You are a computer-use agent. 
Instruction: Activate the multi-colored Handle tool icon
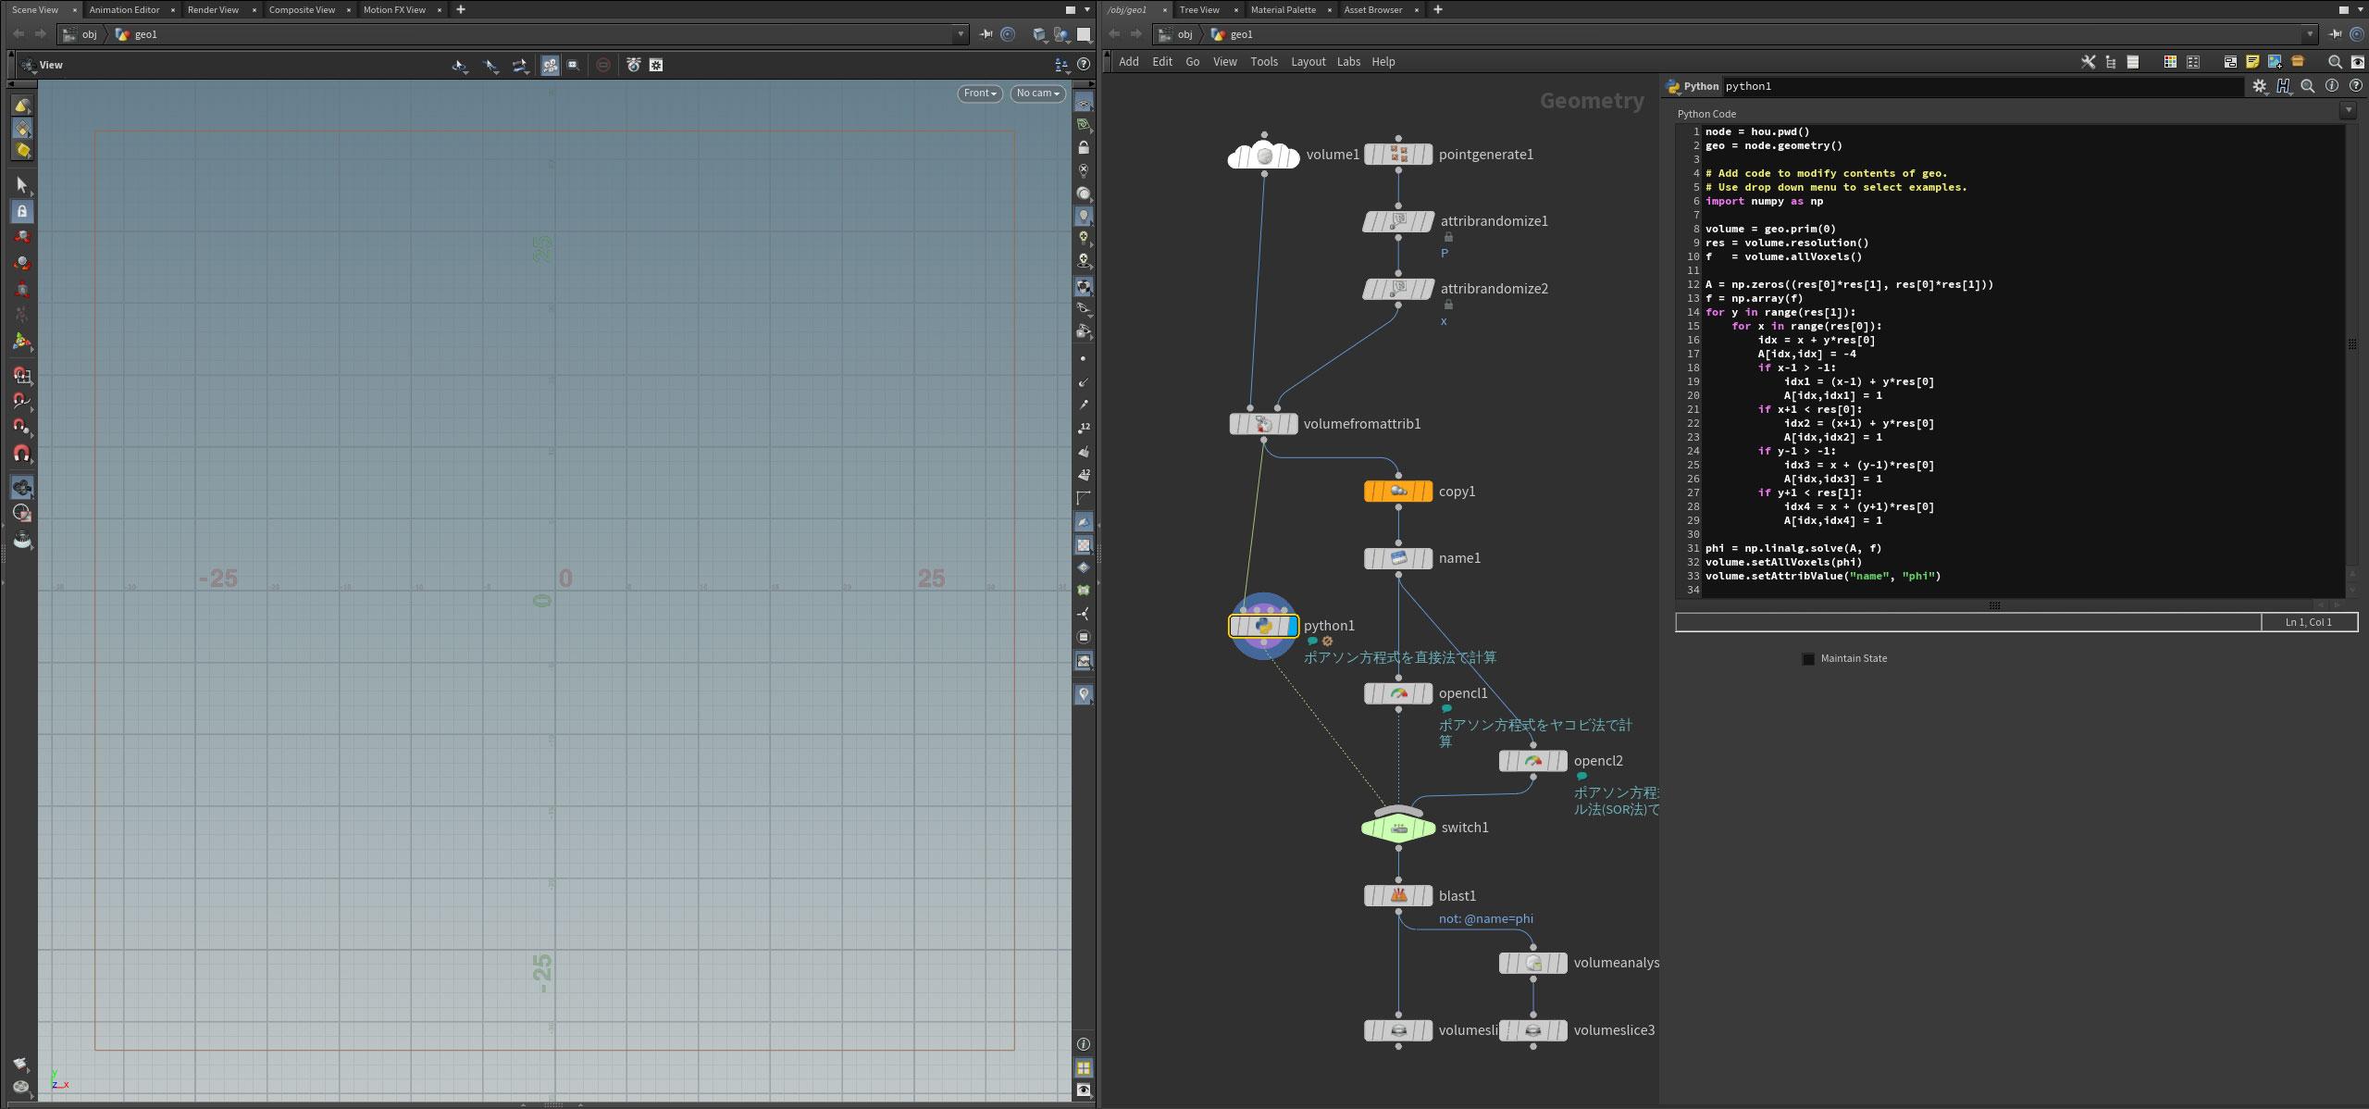(21, 342)
